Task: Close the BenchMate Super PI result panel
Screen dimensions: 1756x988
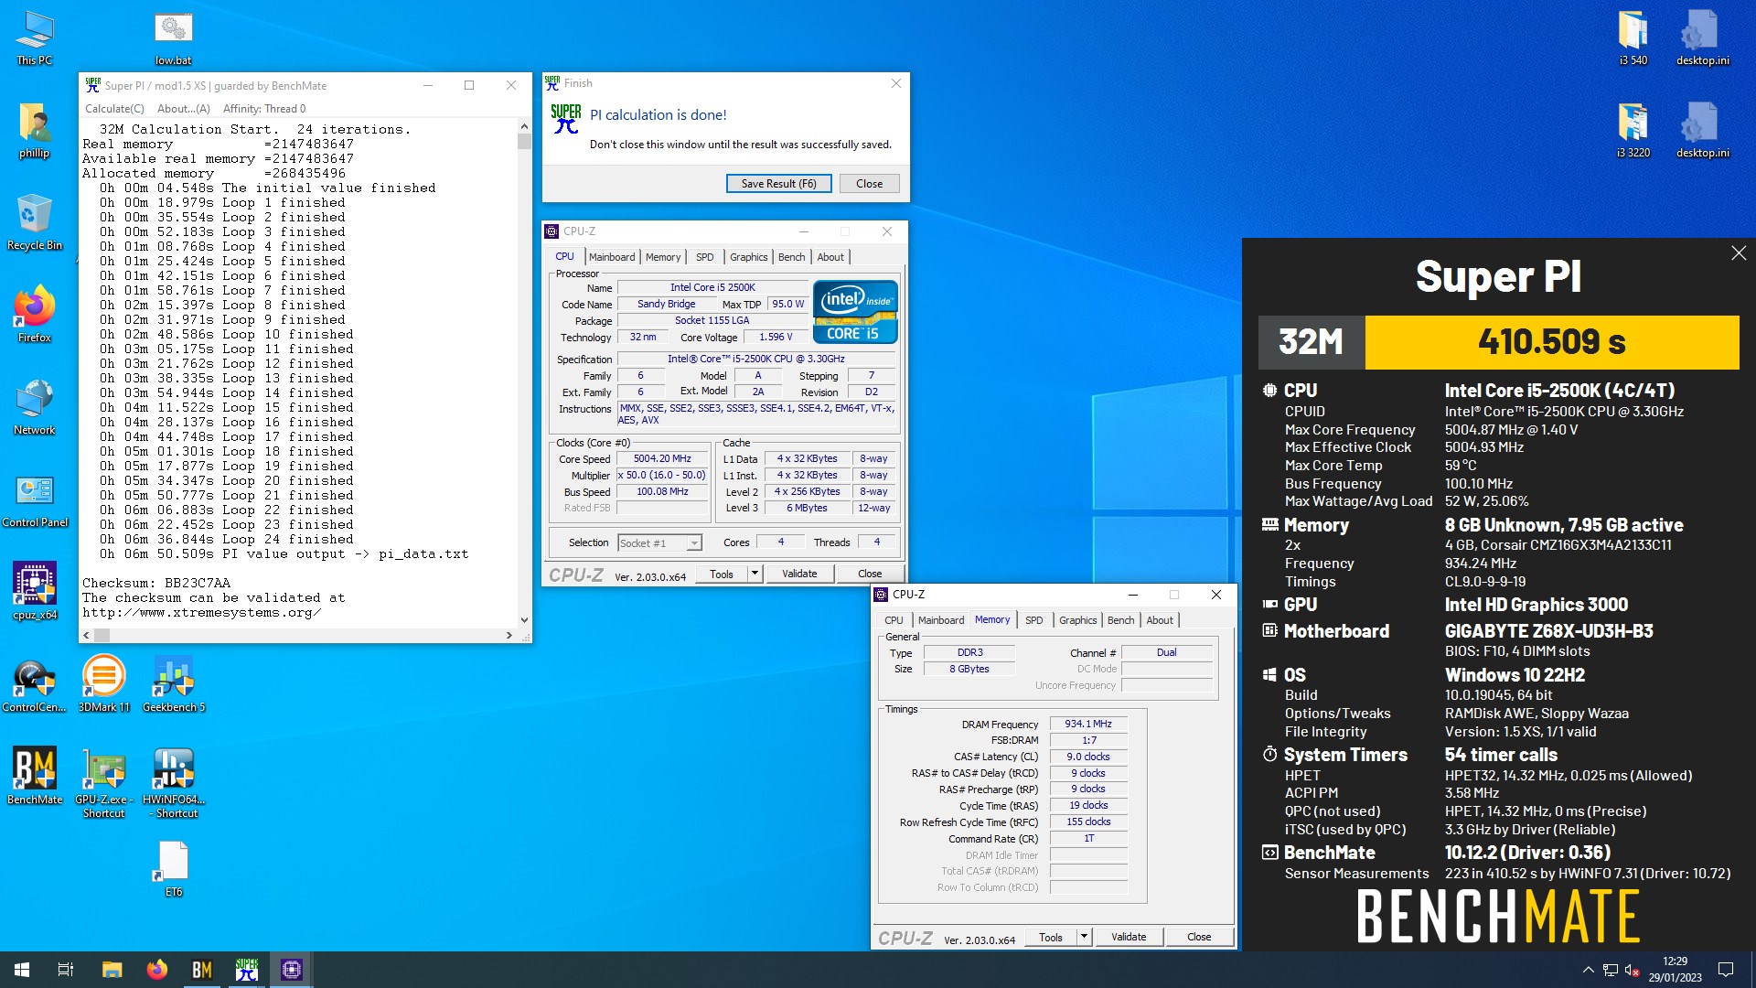Action: 1739,253
